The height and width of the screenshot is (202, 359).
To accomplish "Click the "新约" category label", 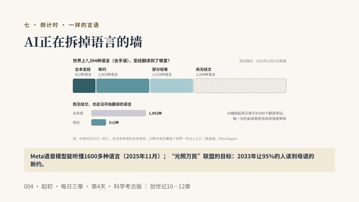I will point(102,69).
